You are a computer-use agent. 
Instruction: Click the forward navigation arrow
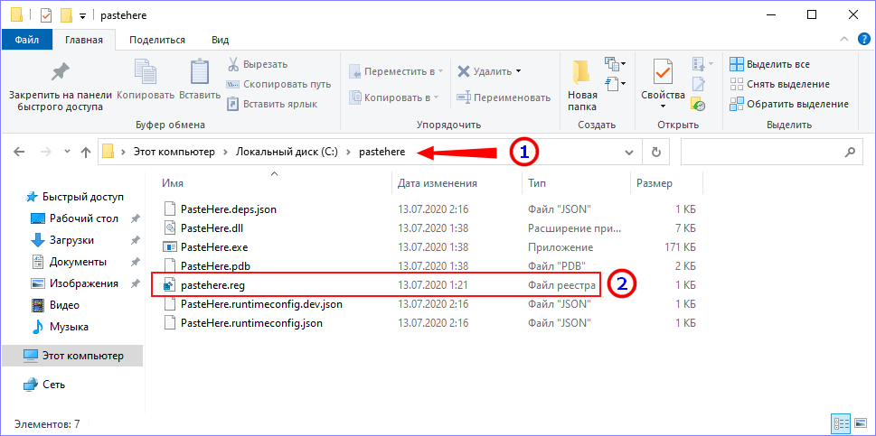click(47, 152)
